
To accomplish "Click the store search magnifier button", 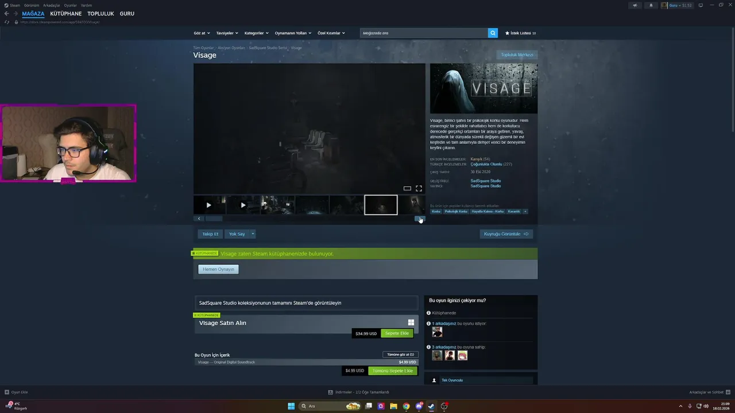I will click(x=493, y=33).
